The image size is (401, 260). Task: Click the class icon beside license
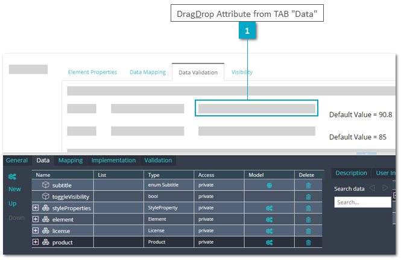tap(45, 230)
